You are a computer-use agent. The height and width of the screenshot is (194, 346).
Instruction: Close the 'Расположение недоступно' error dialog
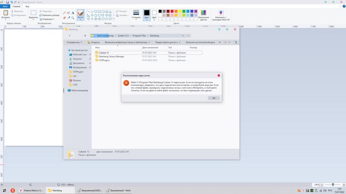click(x=219, y=75)
